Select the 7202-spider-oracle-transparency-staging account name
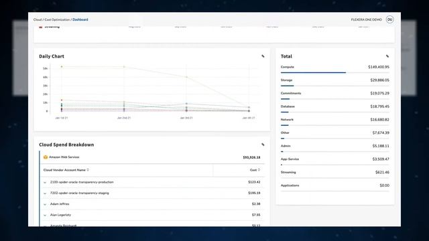 point(79,193)
